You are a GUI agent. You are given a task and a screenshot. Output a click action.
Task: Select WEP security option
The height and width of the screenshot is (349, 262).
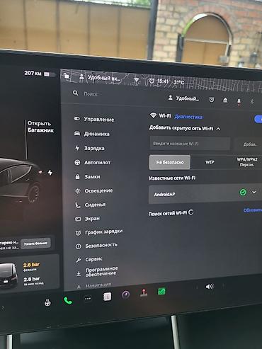210,162
